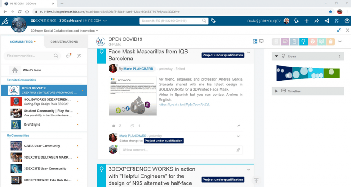
Task: Collapse the Ideas panel triangle
Action: tap(276, 56)
